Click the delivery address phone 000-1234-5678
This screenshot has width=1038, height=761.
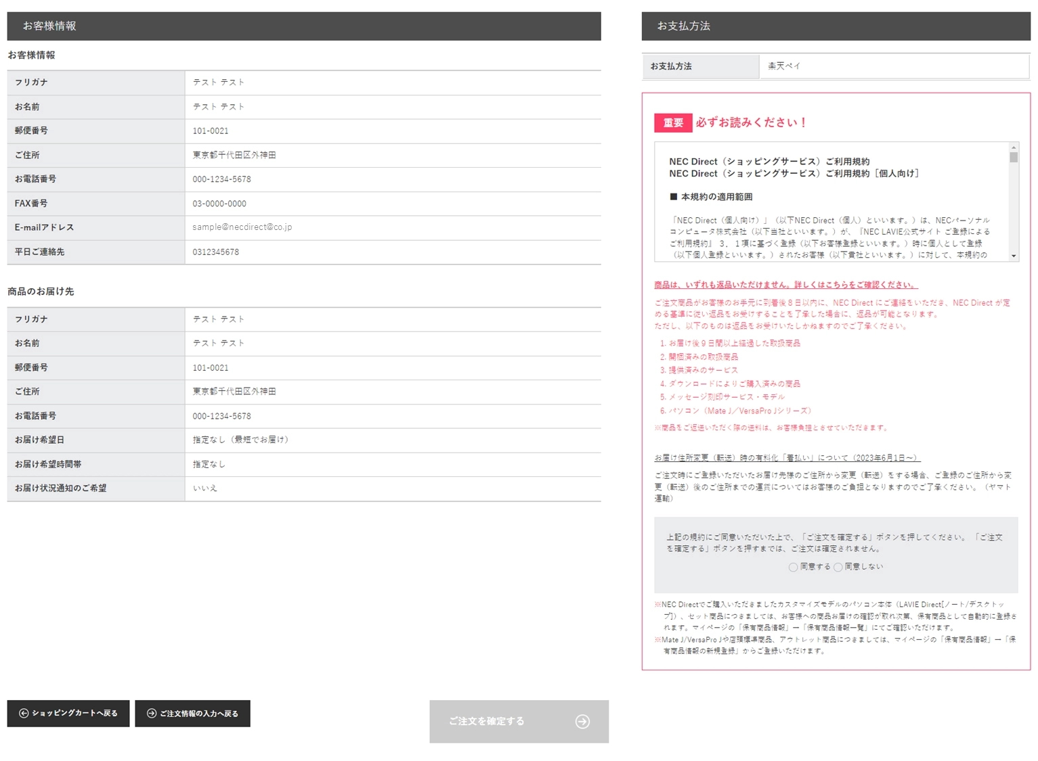(221, 416)
